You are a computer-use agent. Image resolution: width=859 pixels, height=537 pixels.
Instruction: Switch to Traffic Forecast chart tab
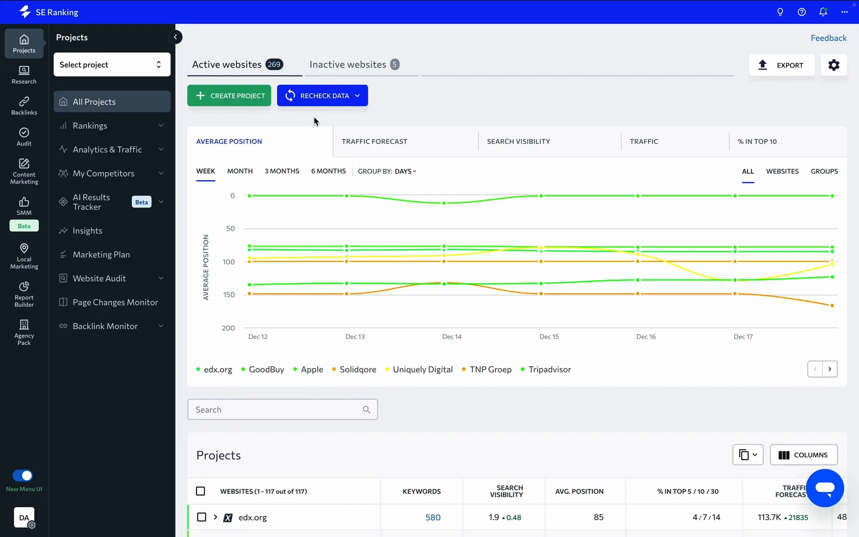374,142
